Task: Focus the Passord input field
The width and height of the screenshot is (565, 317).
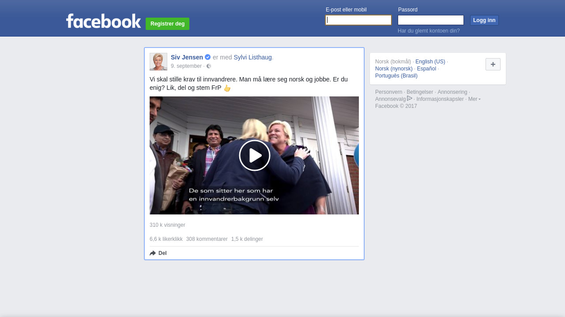Action: [x=431, y=20]
